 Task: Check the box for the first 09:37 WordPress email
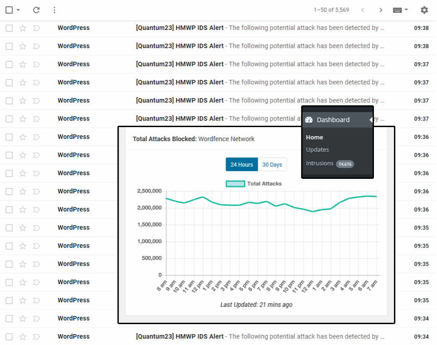(x=9, y=64)
